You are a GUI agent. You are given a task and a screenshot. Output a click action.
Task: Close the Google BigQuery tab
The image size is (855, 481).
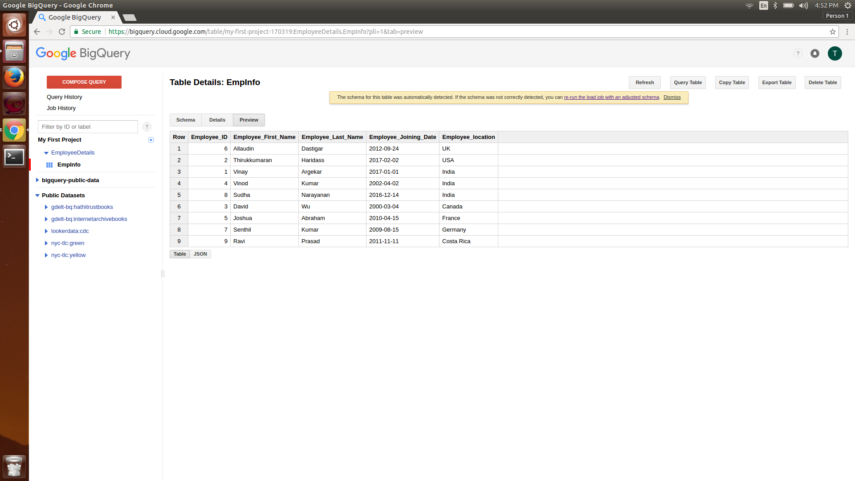tap(113, 17)
